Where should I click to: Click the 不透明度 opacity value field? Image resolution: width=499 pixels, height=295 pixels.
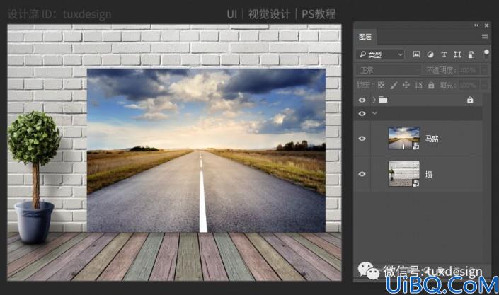[x=468, y=70]
